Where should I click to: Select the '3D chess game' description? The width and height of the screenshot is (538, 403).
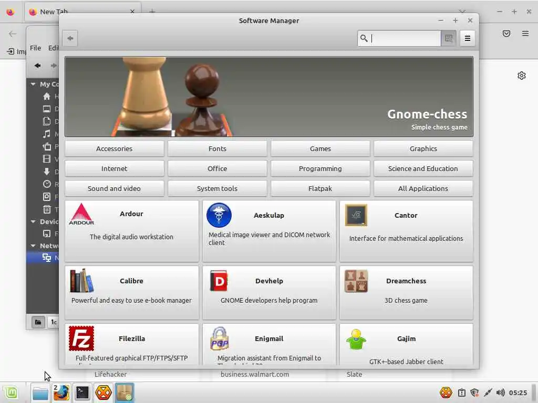tap(406, 301)
